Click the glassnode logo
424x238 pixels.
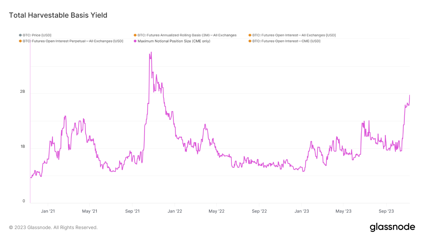point(392,227)
